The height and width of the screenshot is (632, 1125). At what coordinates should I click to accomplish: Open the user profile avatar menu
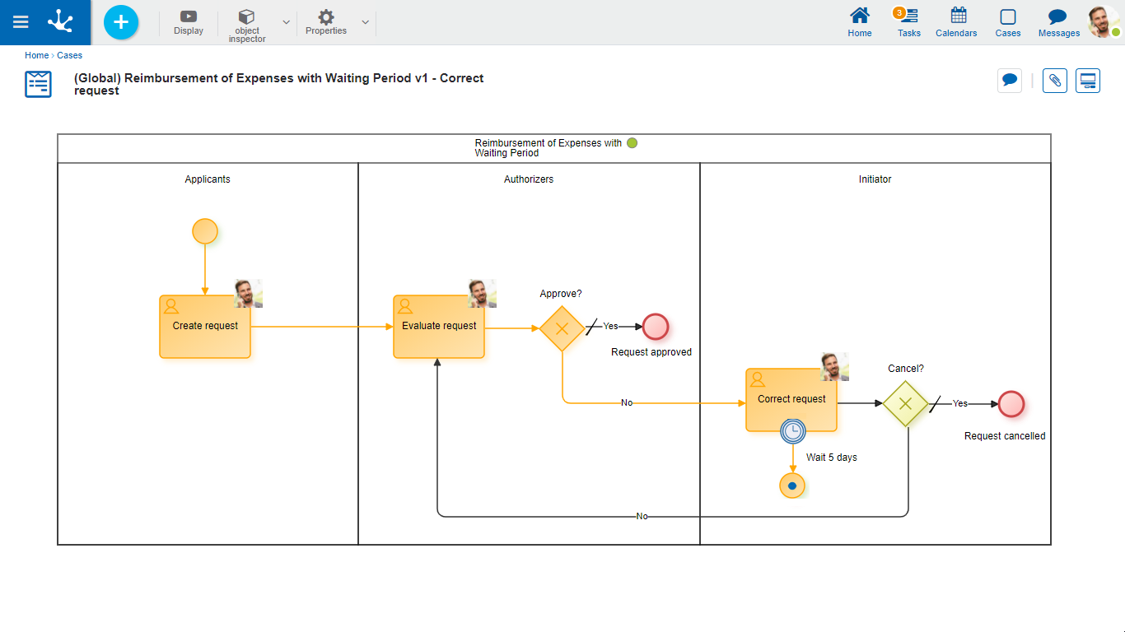tap(1102, 21)
